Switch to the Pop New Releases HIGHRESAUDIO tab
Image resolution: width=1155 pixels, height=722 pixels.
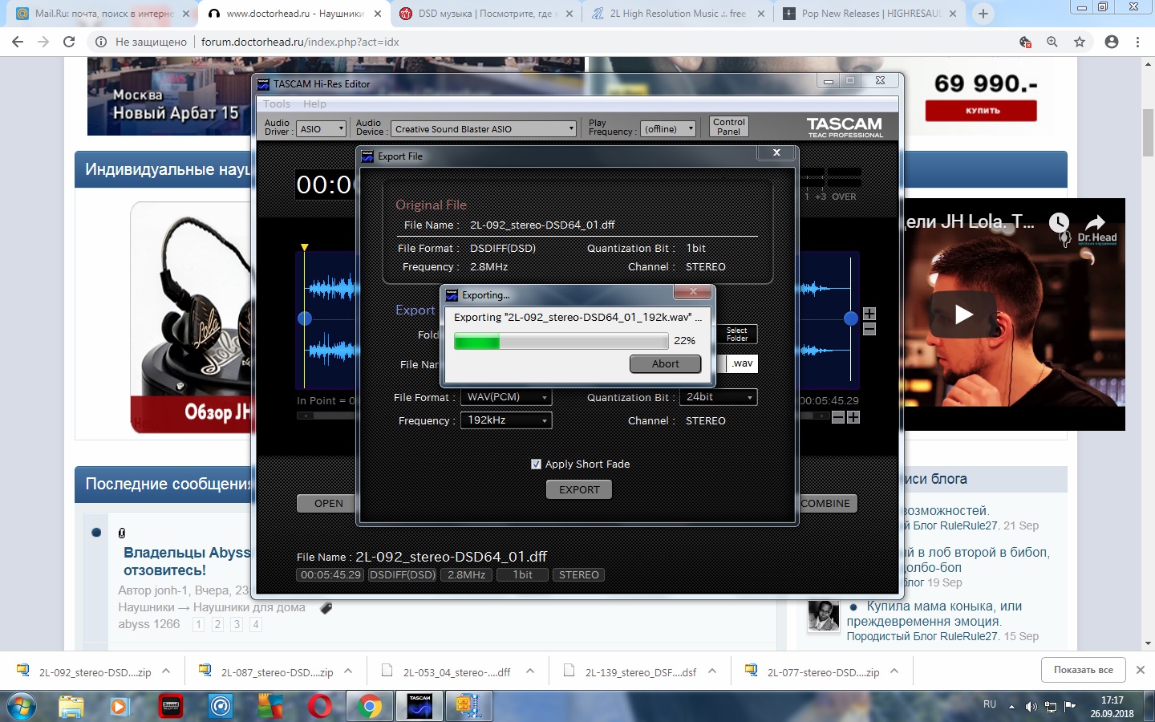[869, 14]
